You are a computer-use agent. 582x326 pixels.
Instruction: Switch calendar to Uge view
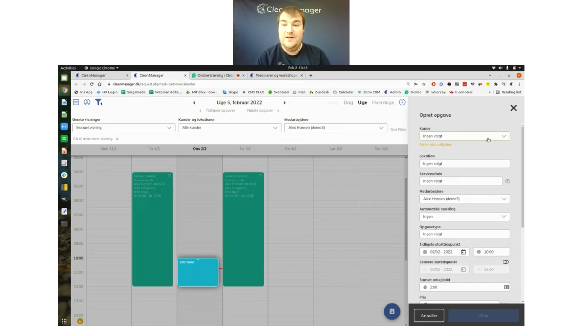(x=362, y=103)
